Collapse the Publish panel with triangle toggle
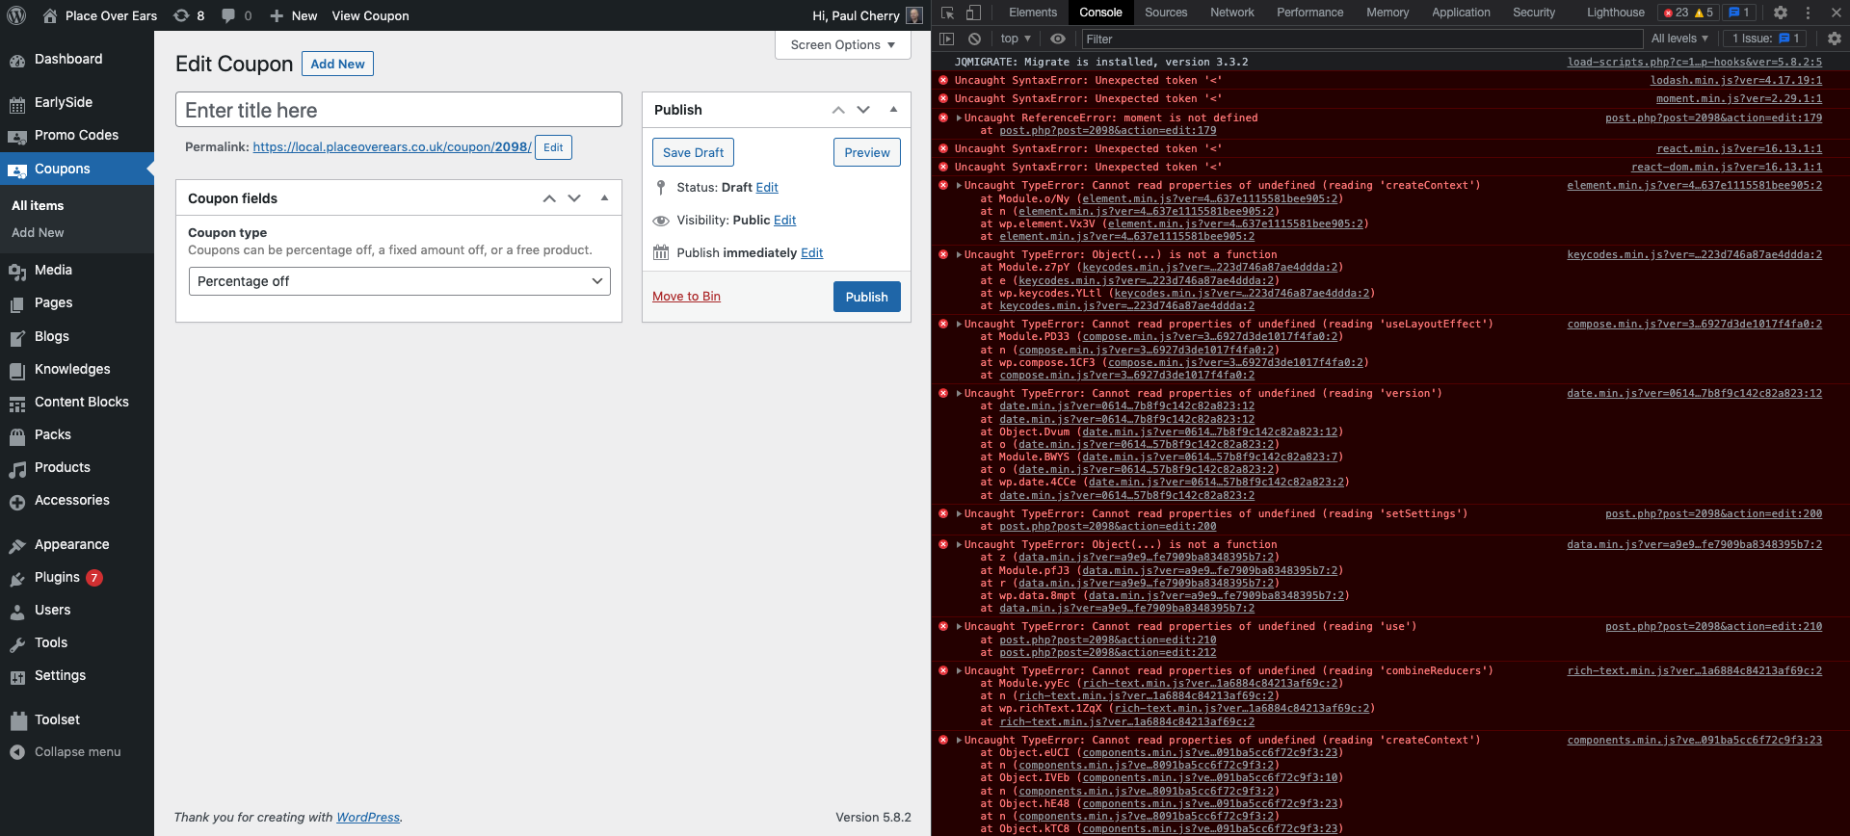Image resolution: width=1850 pixels, height=836 pixels. [893, 110]
